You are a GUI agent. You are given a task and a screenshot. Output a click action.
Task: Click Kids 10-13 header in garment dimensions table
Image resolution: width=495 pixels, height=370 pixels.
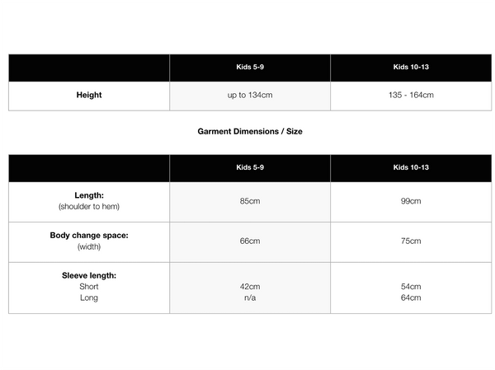click(x=411, y=167)
